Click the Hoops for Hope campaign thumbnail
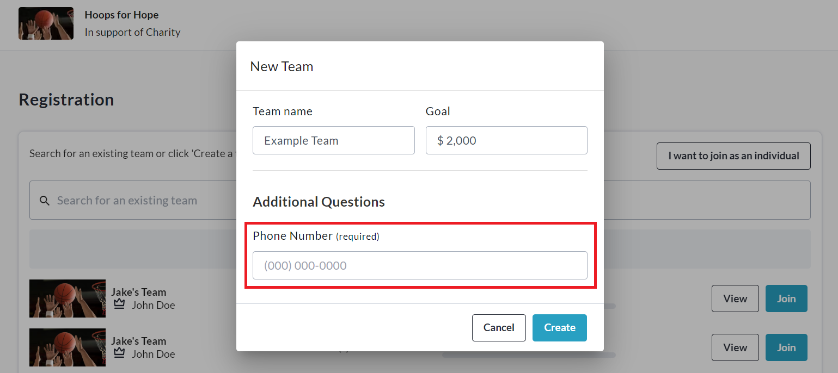The height and width of the screenshot is (373, 838). [46, 23]
